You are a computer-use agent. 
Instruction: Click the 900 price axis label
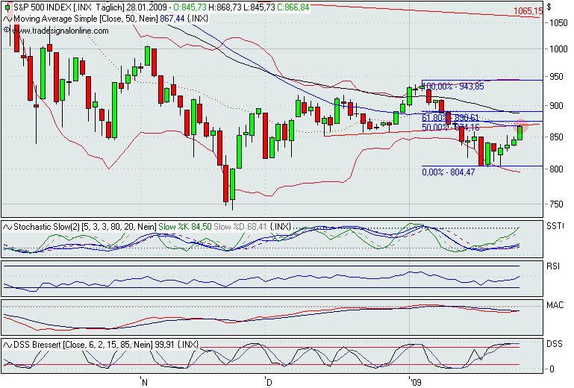point(555,106)
